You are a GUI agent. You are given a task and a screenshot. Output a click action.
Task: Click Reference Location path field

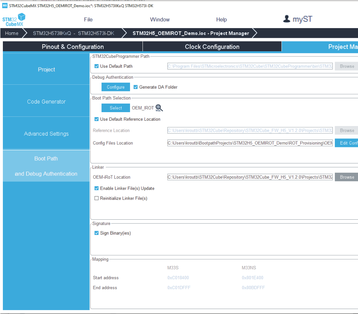tap(250, 131)
